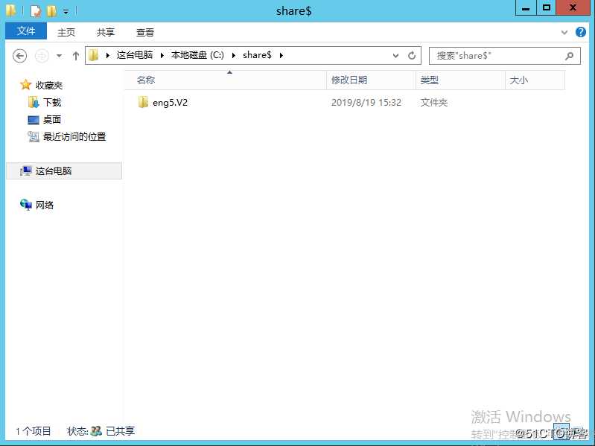Open 下载 in the navigation pane
This screenshot has height=446, width=595.
(52, 103)
